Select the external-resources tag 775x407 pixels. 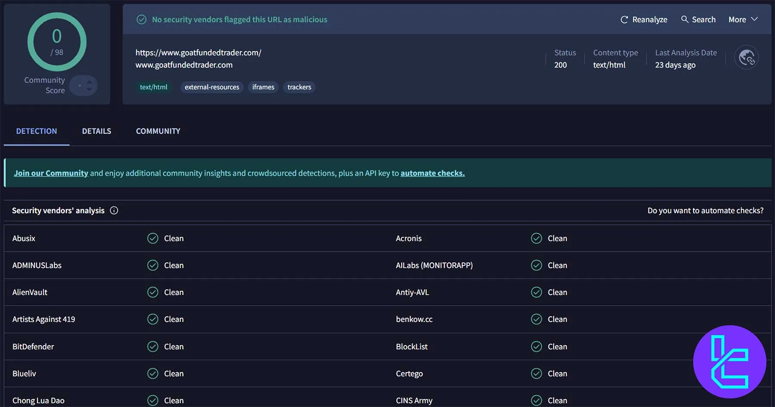211,87
